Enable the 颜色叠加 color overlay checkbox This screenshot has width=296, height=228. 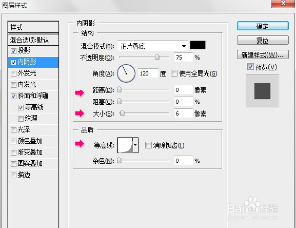13,142
